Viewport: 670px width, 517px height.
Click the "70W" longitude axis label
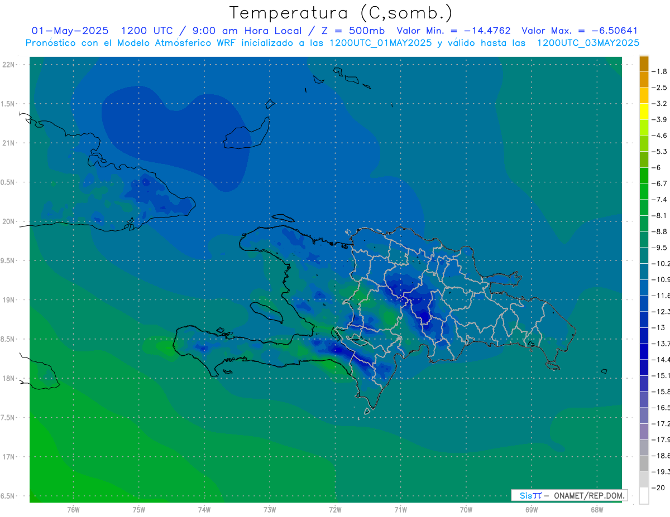466,509
